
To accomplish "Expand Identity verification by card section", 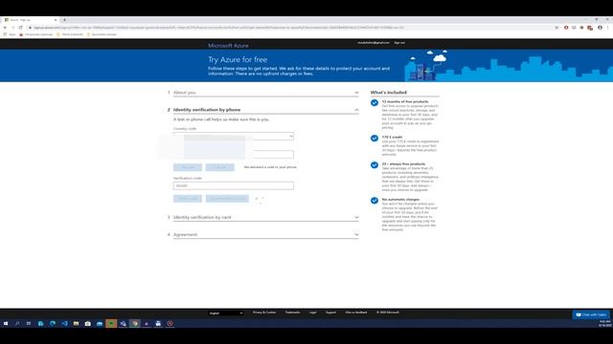I will [x=266, y=217].
